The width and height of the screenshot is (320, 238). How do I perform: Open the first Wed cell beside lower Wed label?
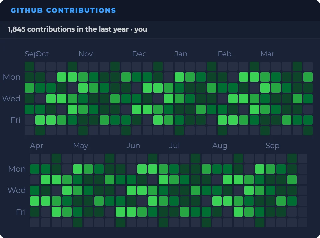[x=35, y=190]
